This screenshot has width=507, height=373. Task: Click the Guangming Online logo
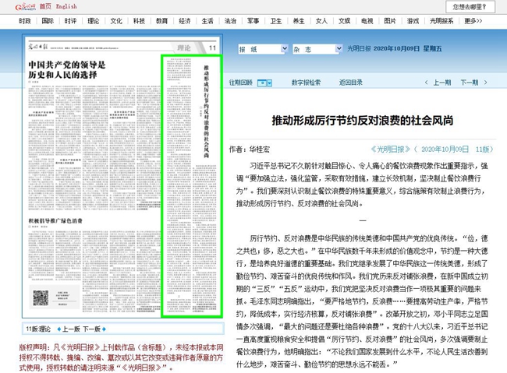click(x=22, y=6)
